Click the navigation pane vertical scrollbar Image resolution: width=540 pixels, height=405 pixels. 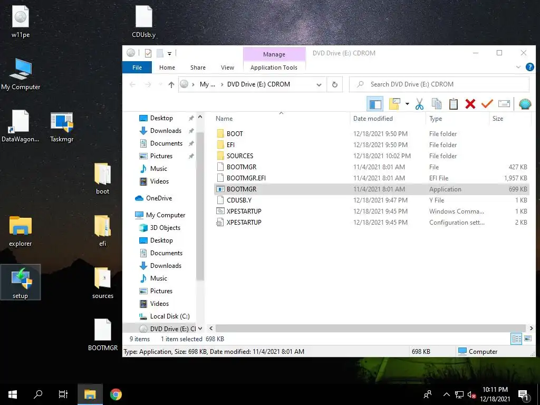point(200,207)
